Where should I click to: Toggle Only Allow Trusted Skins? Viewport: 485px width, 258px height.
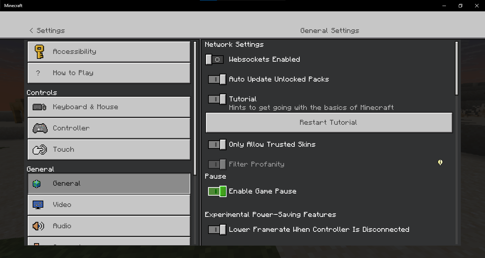pyautogui.click(x=217, y=145)
